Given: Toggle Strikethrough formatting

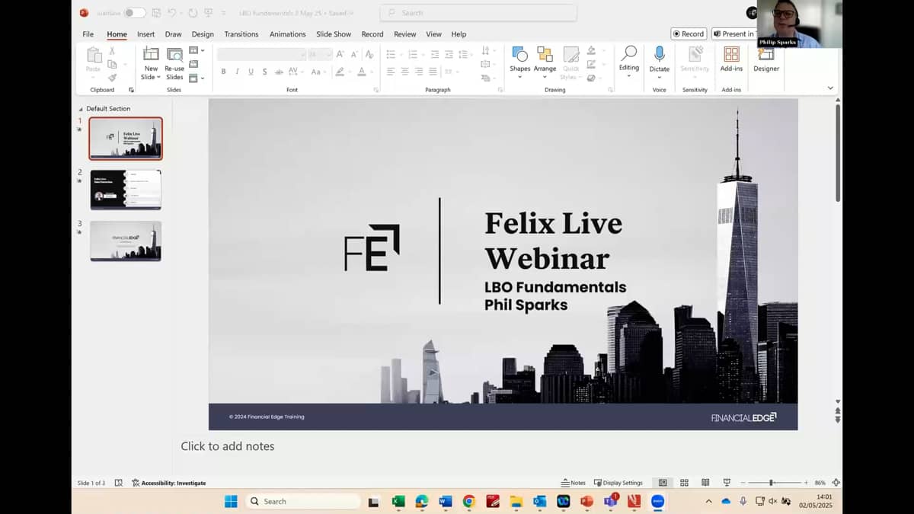Looking at the screenshot, I should point(279,72).
